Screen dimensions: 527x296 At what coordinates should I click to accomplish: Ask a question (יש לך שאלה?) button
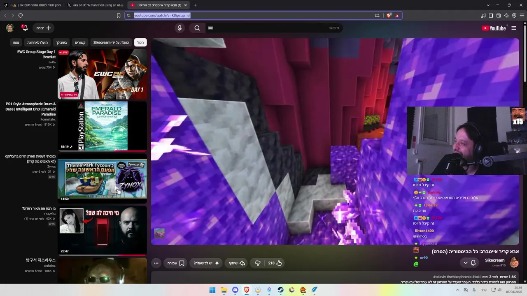tap(206, 263)
